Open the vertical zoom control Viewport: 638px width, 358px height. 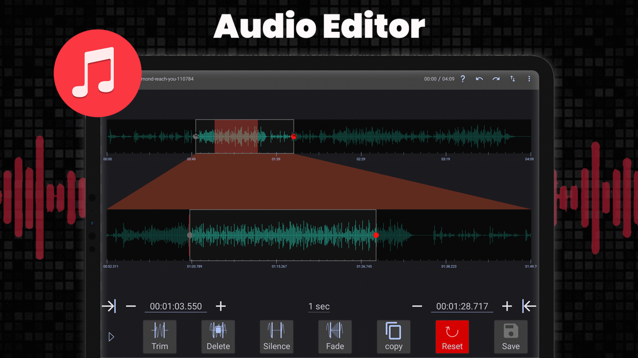click(513, 79)
